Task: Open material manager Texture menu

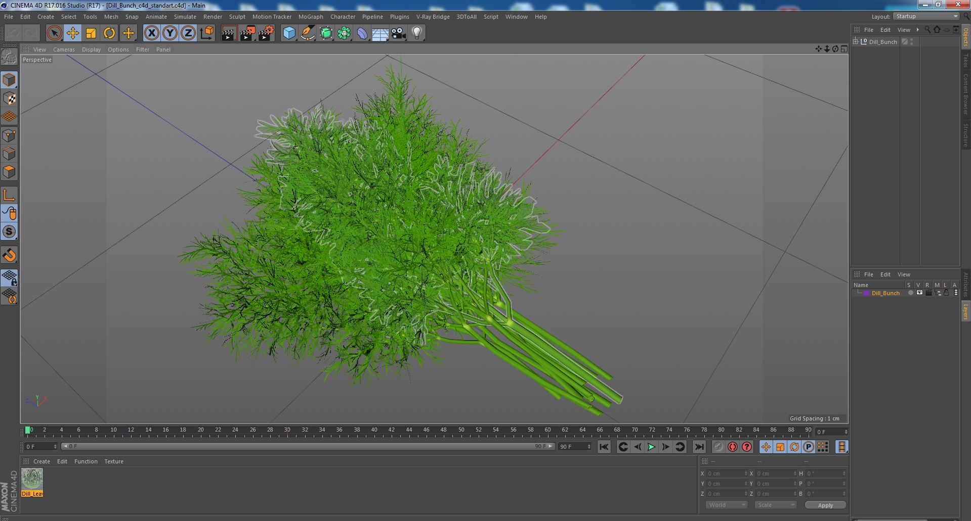Action: coord(114,461)
